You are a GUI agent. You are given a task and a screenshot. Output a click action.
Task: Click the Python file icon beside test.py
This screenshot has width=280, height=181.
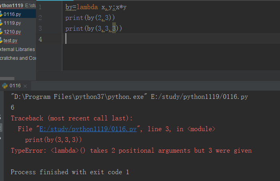pos(1,41)
